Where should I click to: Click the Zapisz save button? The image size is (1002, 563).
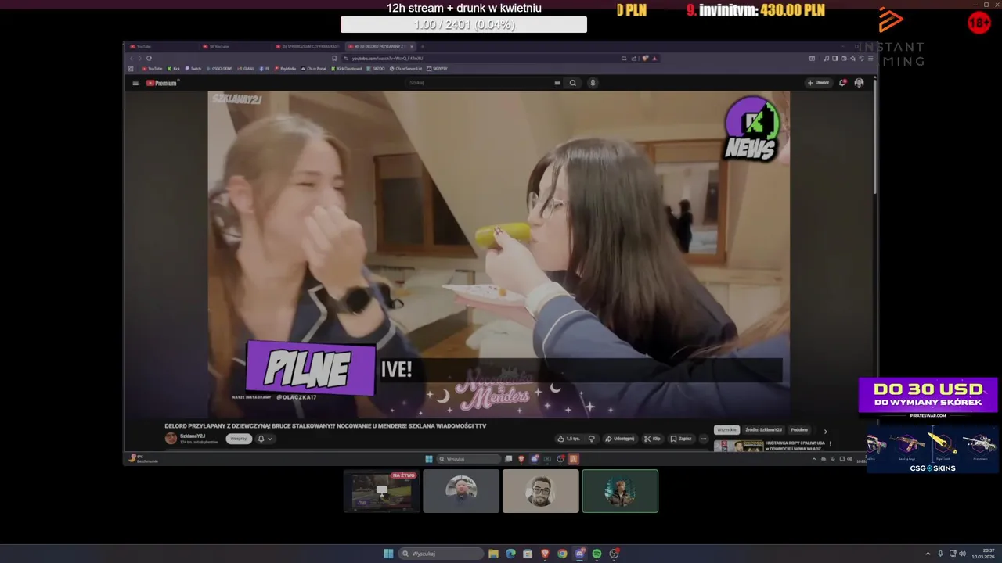tap(681, 439)
